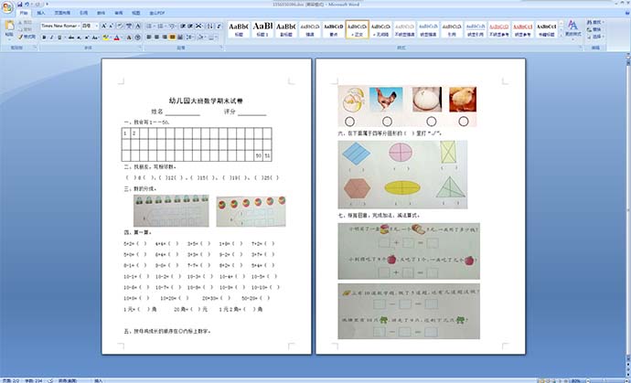Open the PDF add-in tab
This screenshot has height=383, width=631.
157,14
